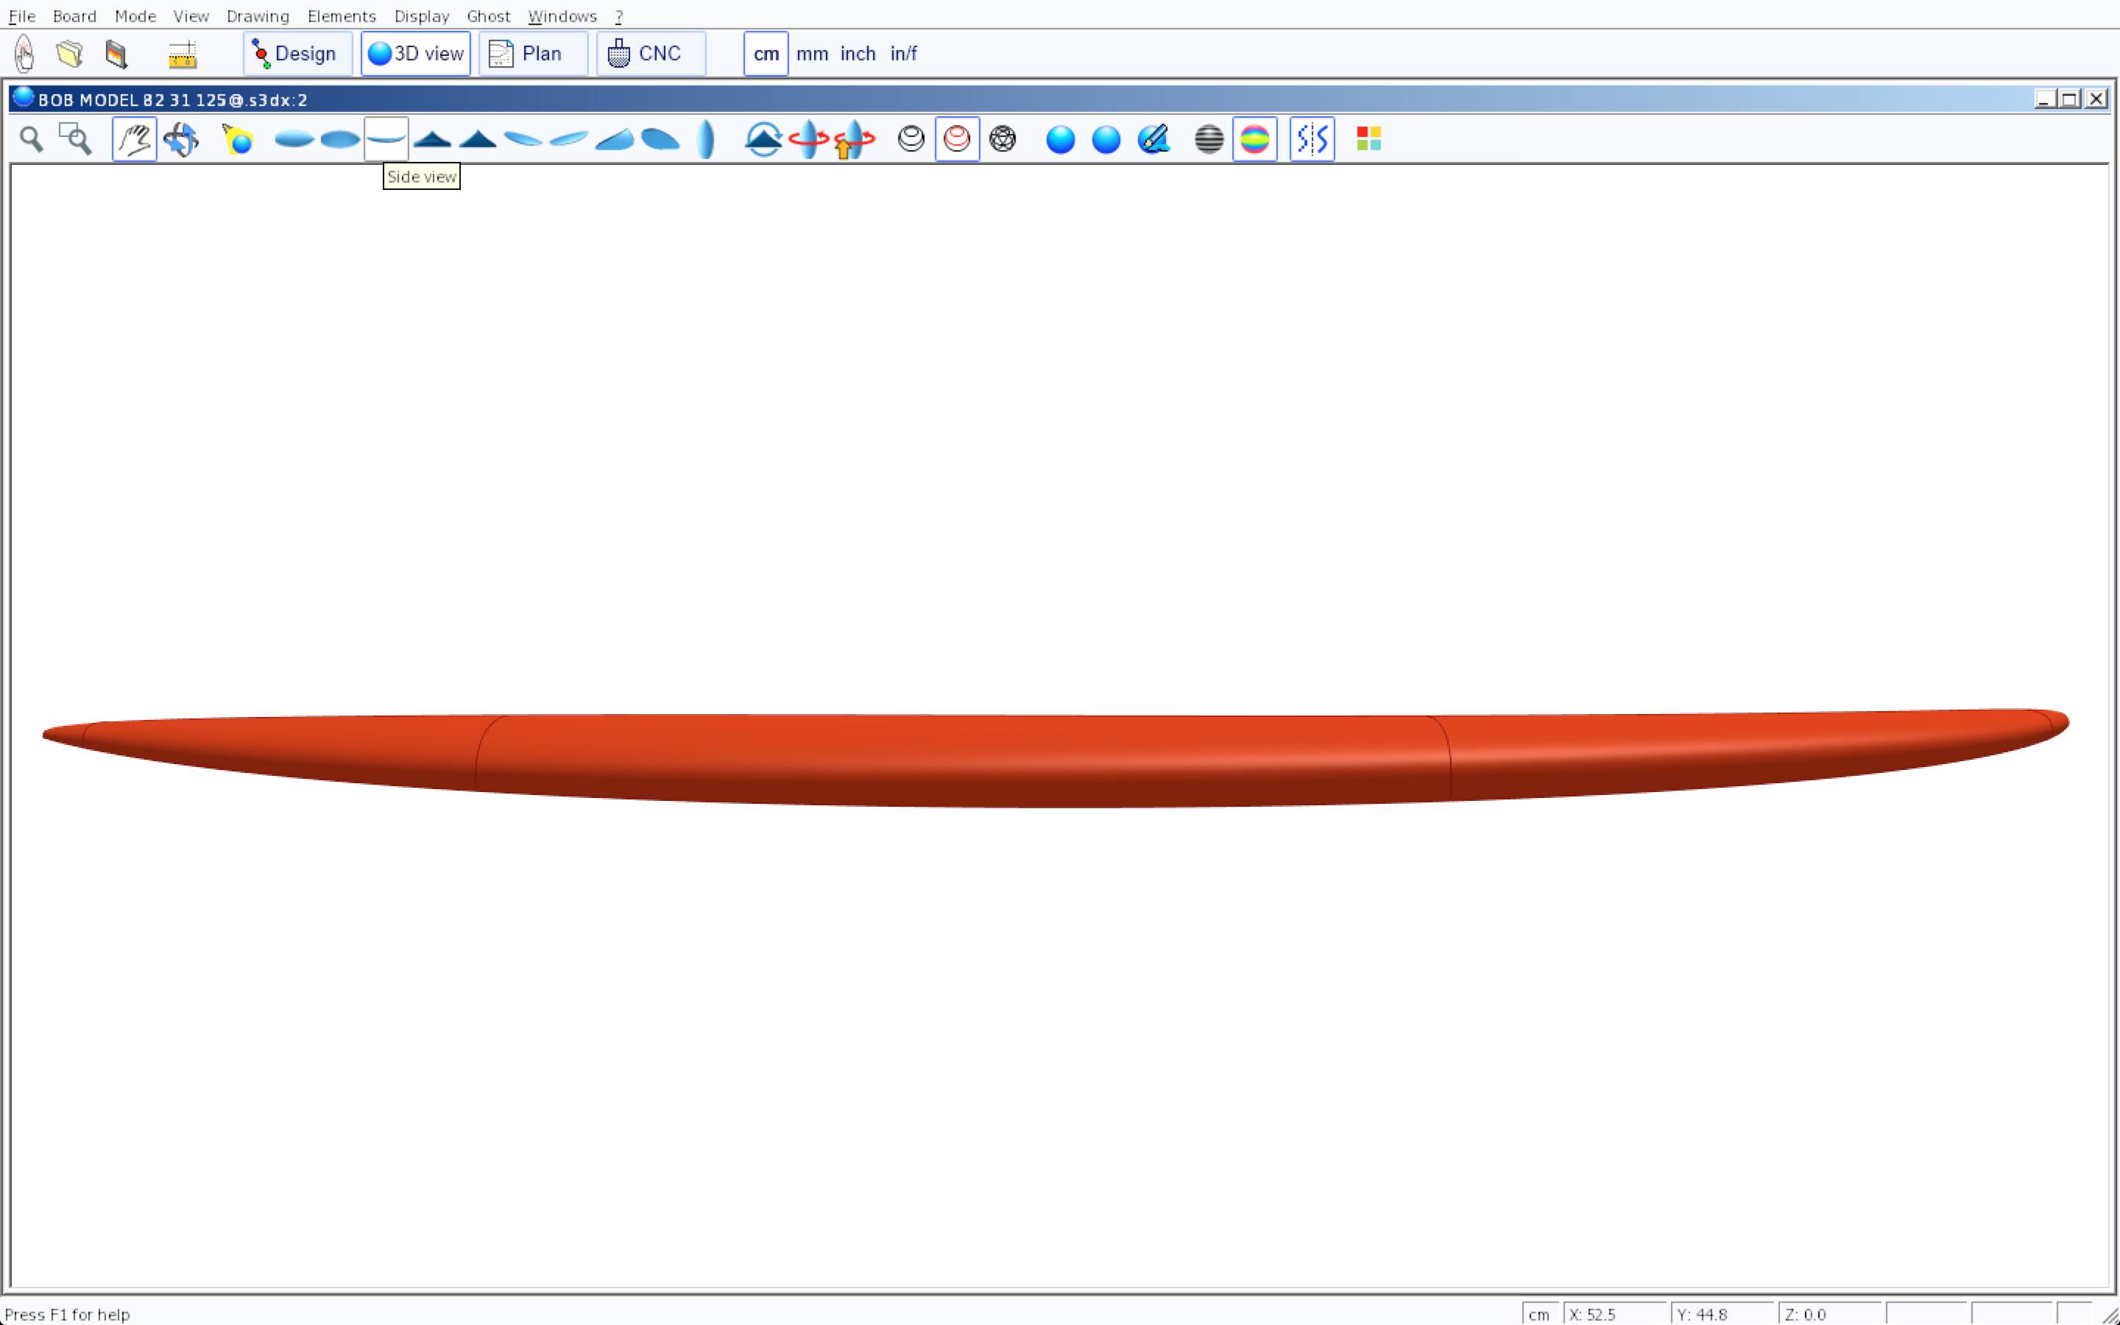Click the light source position icon
Screen dimensions: 2120x1325
click(x=238, y=139)
